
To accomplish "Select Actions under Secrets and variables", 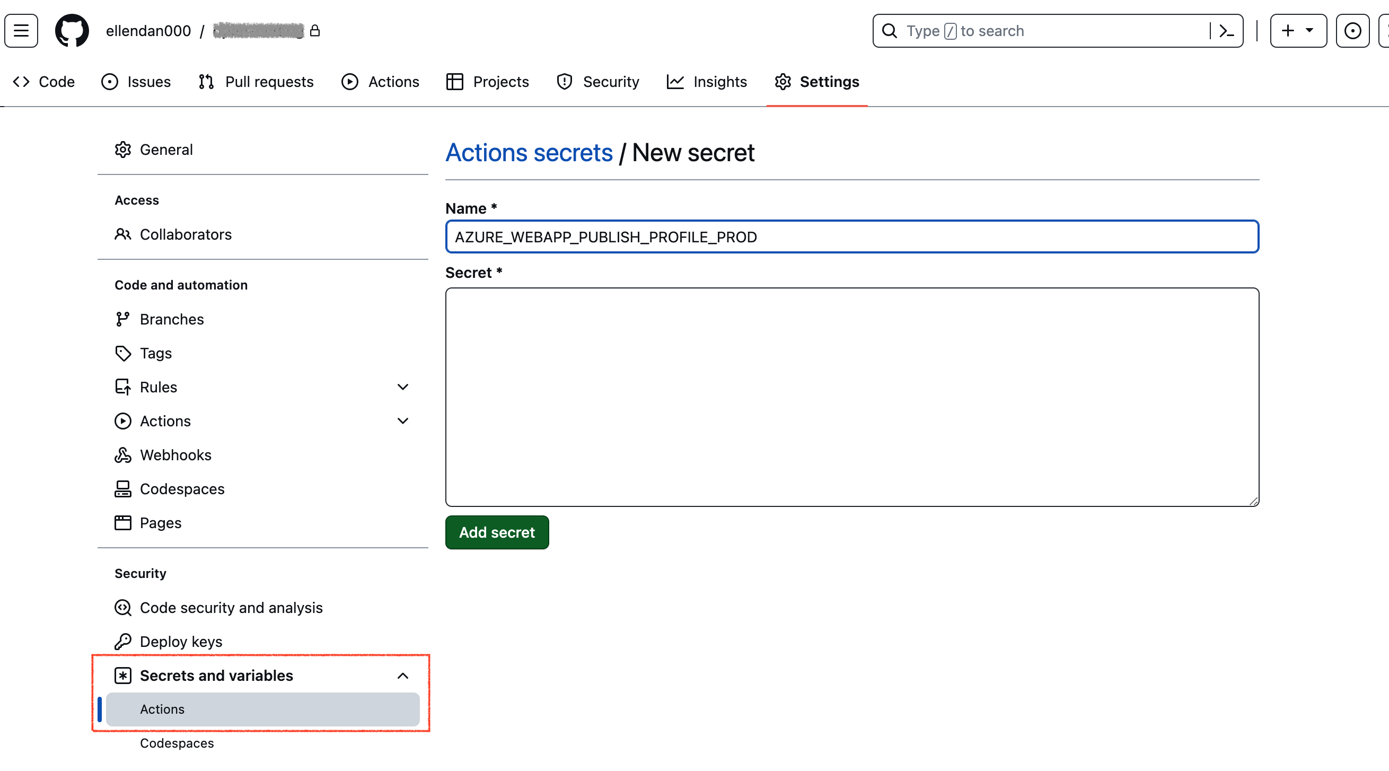I will tap(162, 709).
